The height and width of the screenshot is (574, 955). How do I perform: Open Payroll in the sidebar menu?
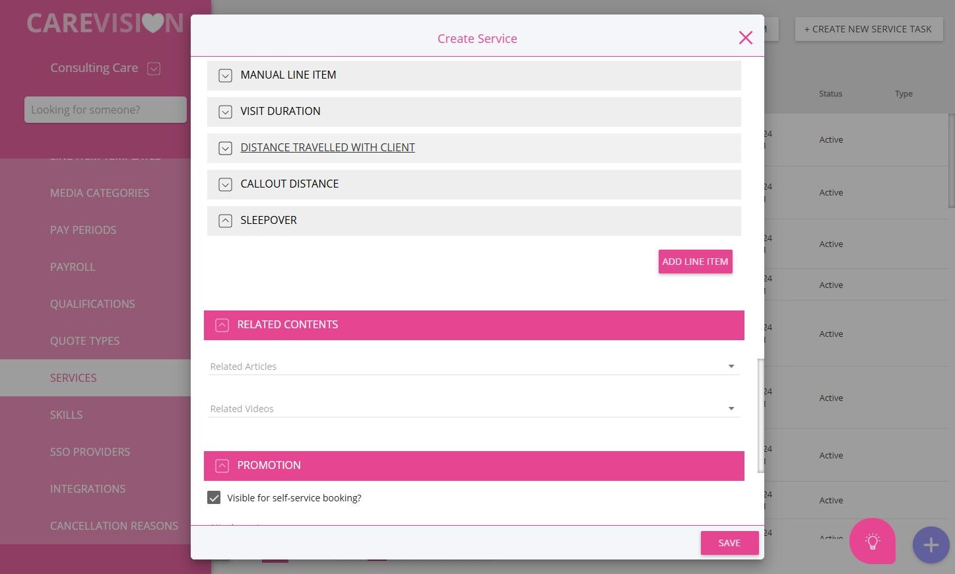pyautogui.click(x=73, y=267)
